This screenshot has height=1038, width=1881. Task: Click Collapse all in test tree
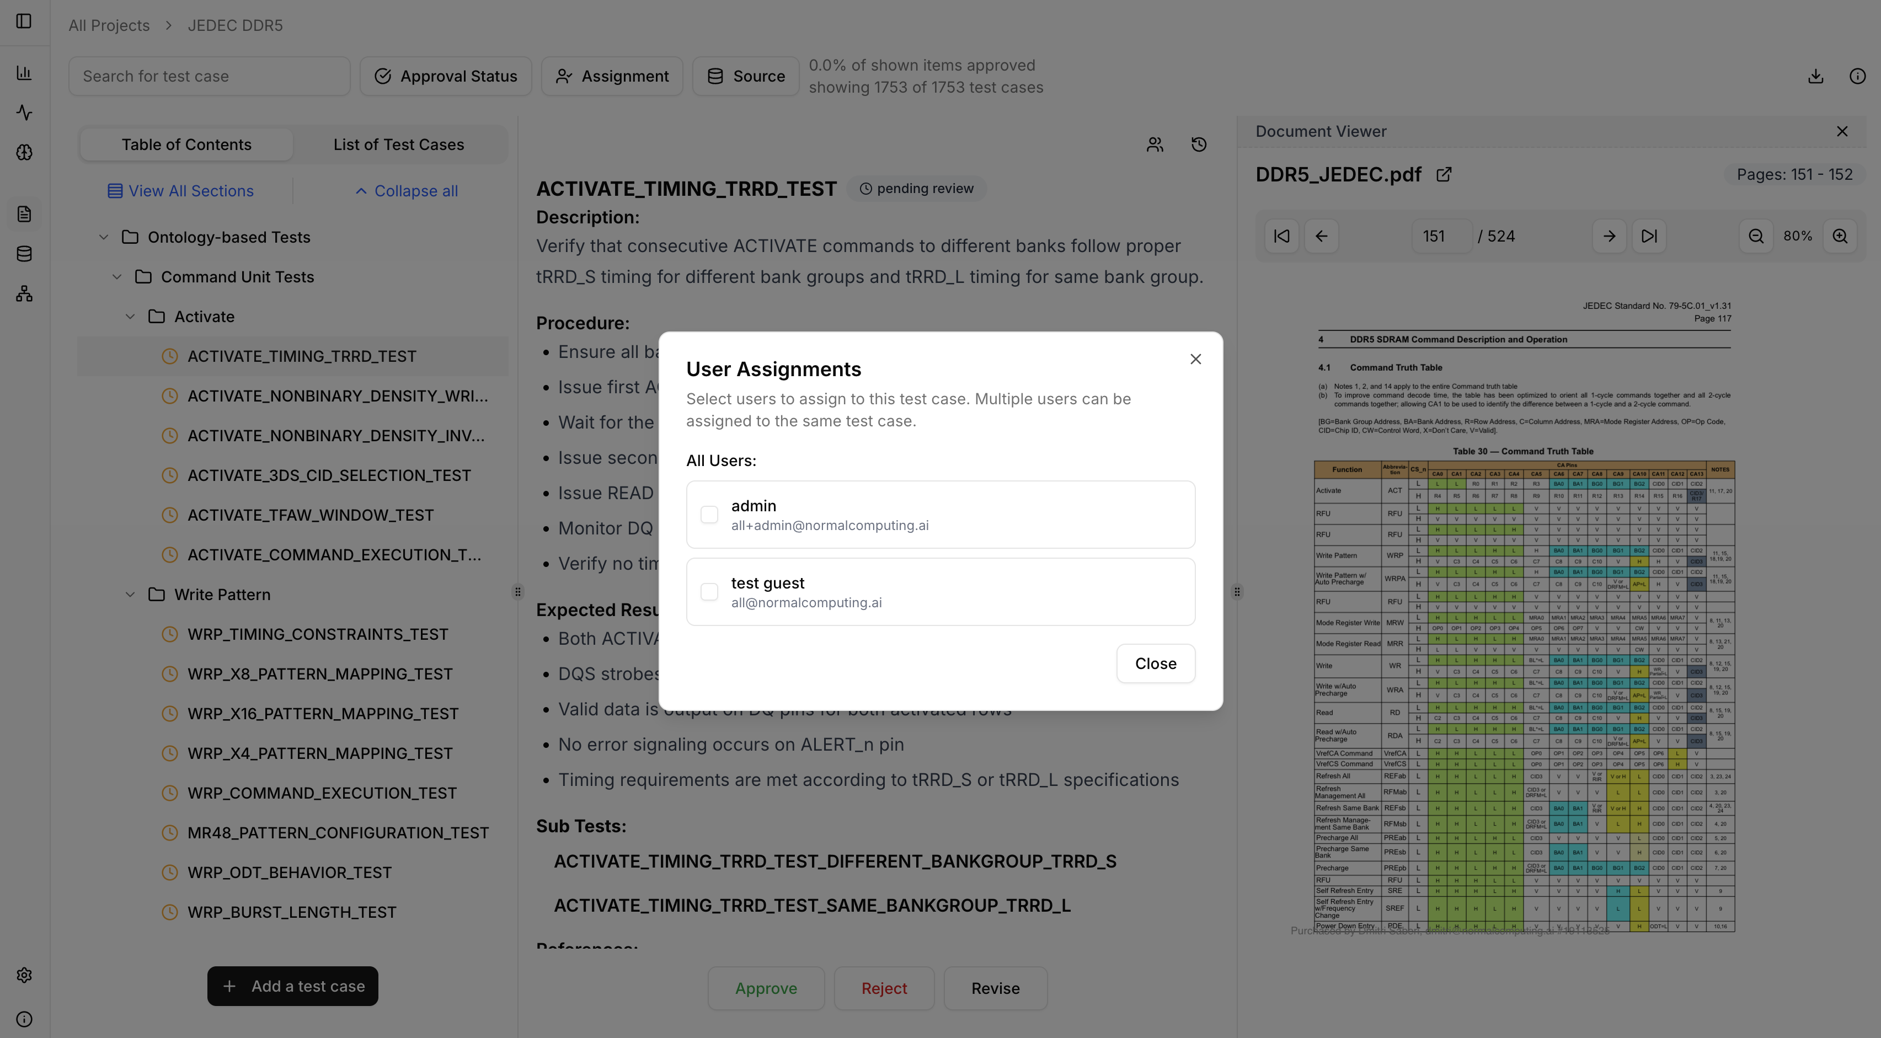(407, 190)
